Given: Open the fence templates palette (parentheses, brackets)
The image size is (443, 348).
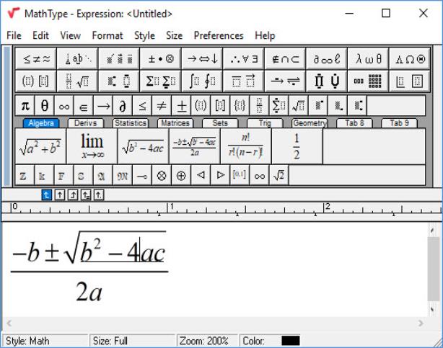Looking at the screenshot, I should coord(36,81).
